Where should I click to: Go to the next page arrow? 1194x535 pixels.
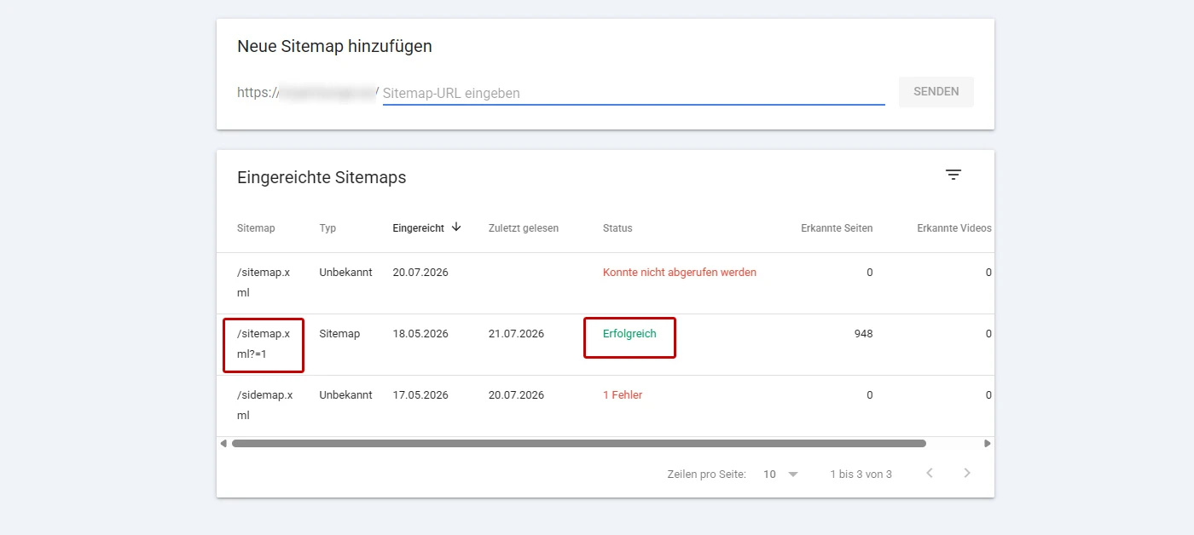coord(967,473)
